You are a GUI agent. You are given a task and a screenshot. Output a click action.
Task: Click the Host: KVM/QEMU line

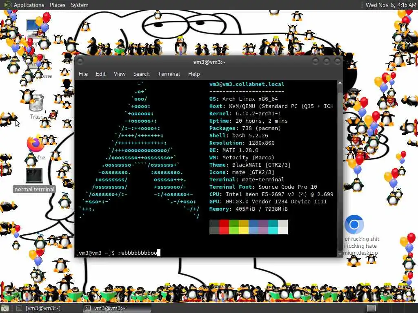pos(271,106)
